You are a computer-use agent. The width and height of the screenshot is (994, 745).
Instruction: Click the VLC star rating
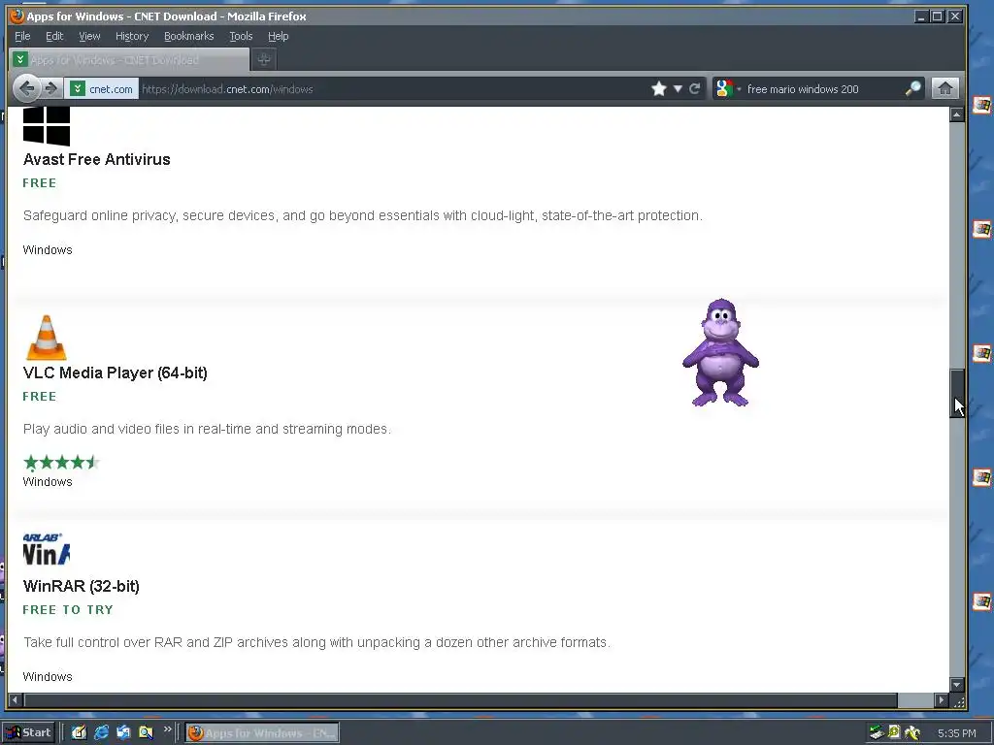point(61,462)
